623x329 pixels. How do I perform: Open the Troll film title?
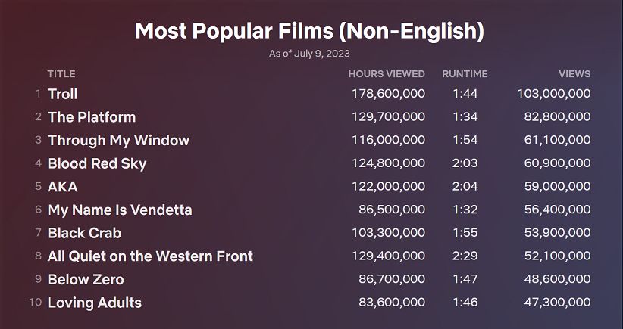pos(63,94)
